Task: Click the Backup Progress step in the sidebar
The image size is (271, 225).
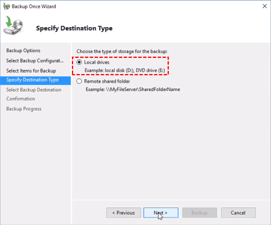Action: 24,109
